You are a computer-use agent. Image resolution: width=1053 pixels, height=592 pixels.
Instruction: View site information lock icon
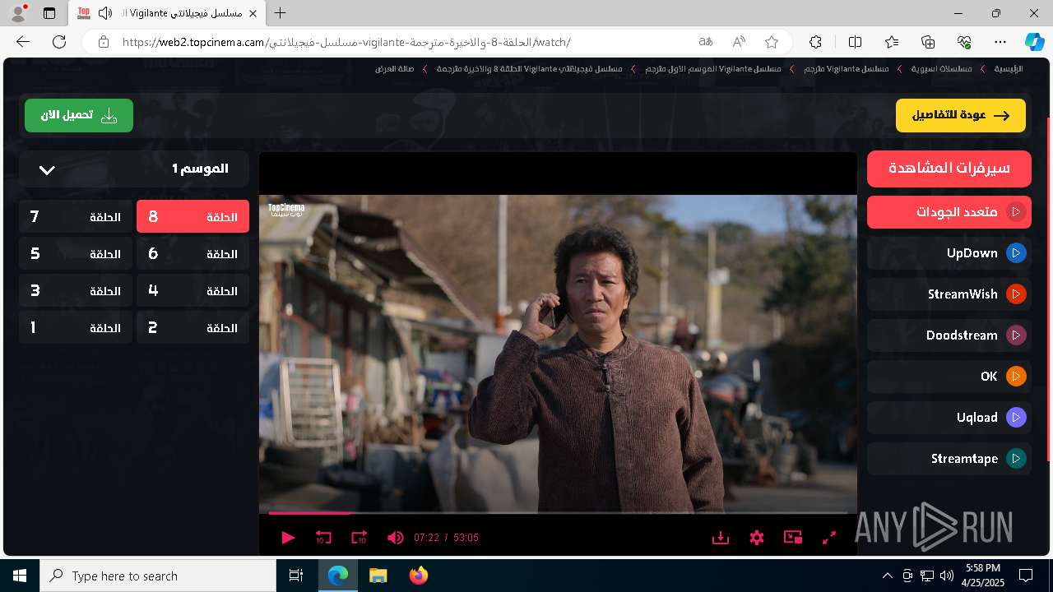103,42
